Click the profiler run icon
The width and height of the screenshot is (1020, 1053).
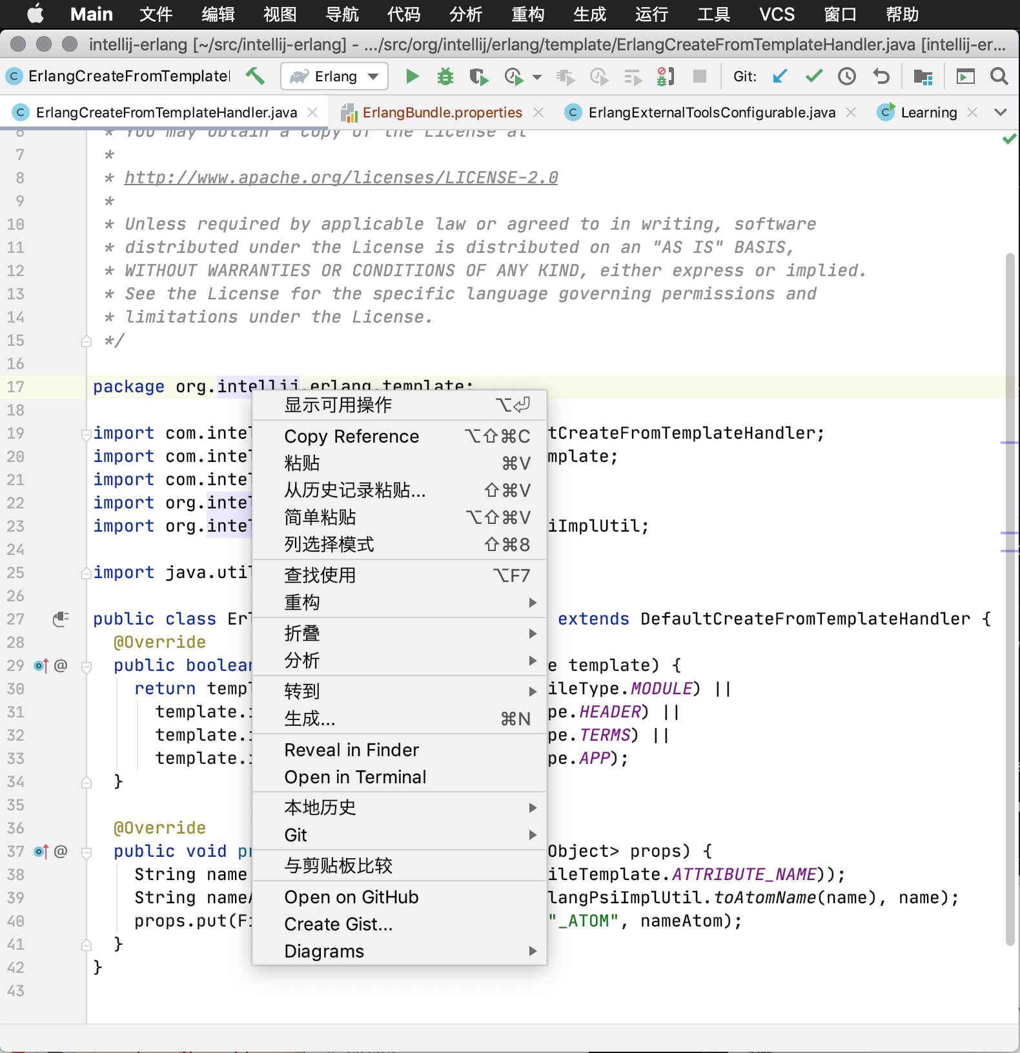pyautogui.click(x=514, y=77)
